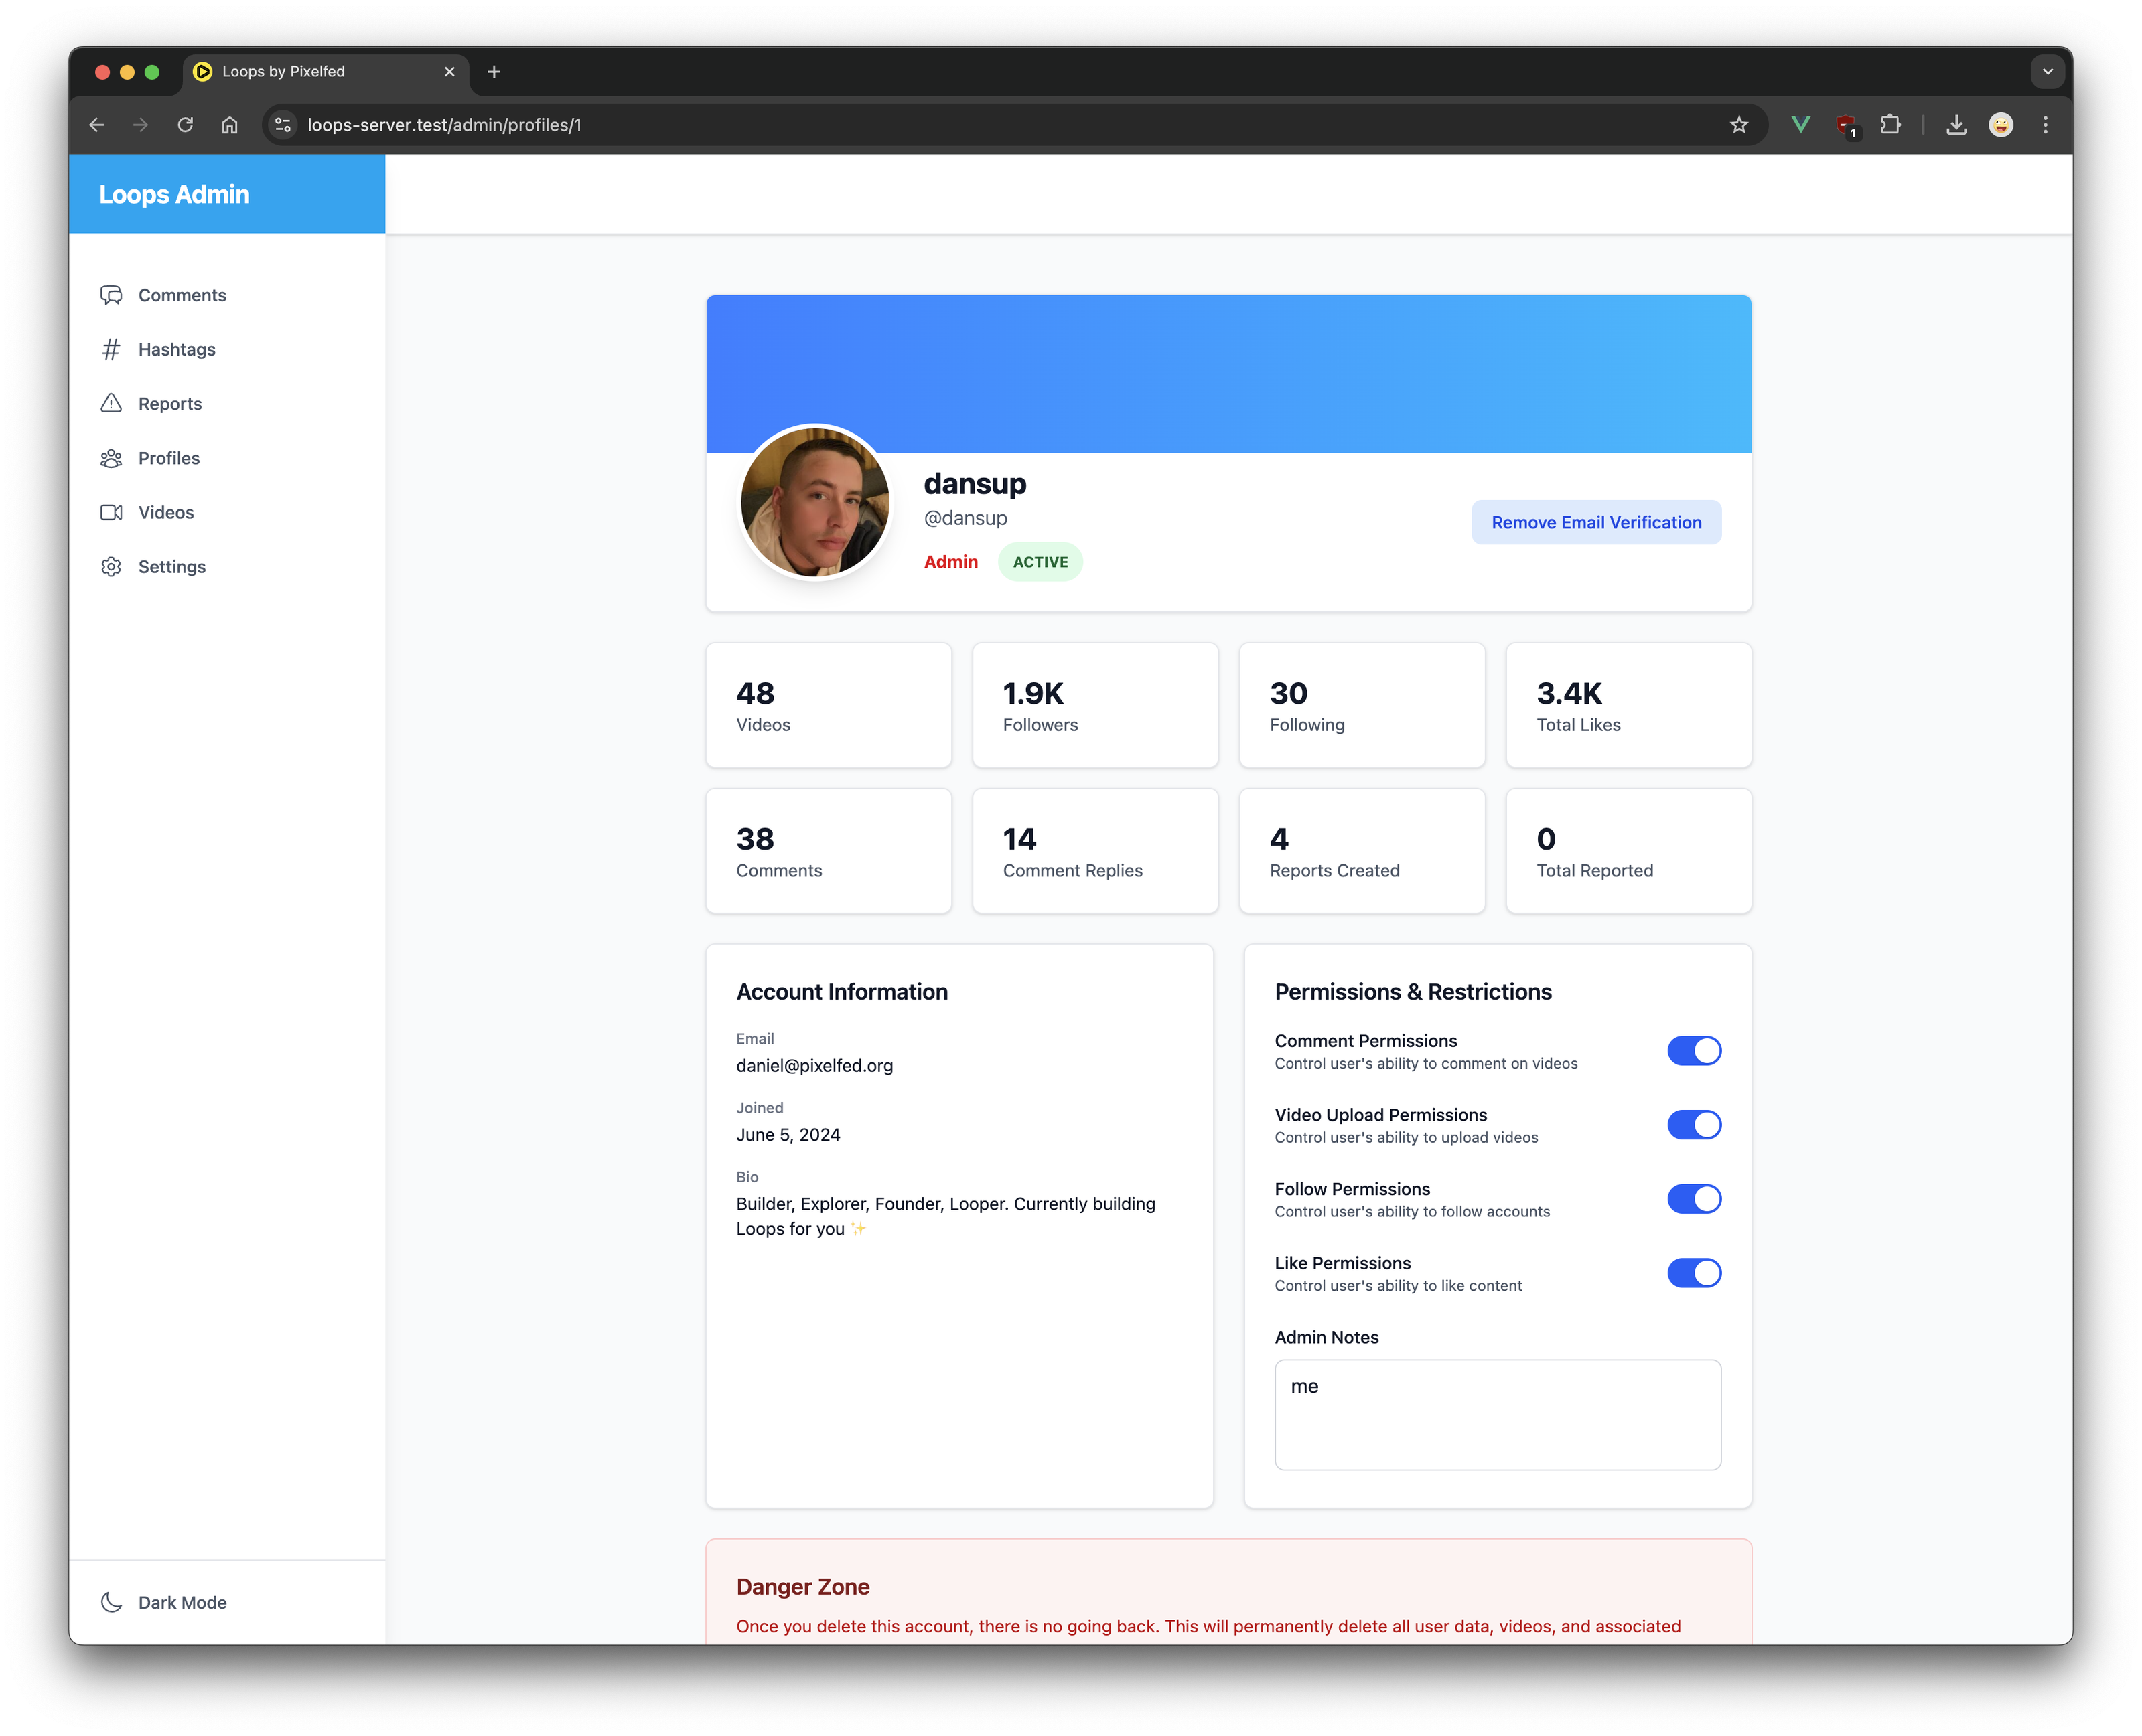The image size is (2142, 1736).
Task: Click the joined date June 5, 2024
Action: point(788,1135)
